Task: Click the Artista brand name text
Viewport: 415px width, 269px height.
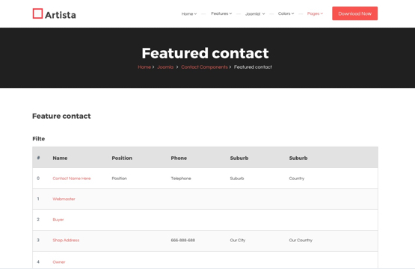Action: [61, 15]
